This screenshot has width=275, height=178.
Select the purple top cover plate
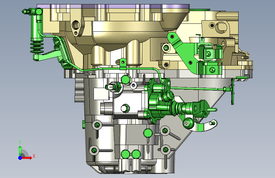[x=113, y=6]
